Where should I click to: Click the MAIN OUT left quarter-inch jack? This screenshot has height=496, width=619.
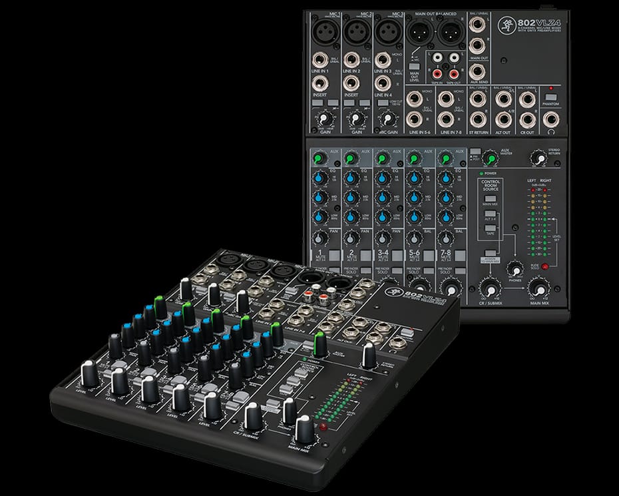pos(477,25)
